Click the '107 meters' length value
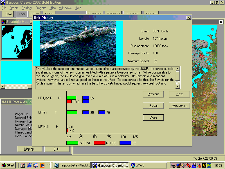The width and height of the screenshot is (225, 169). click(160, 39)
